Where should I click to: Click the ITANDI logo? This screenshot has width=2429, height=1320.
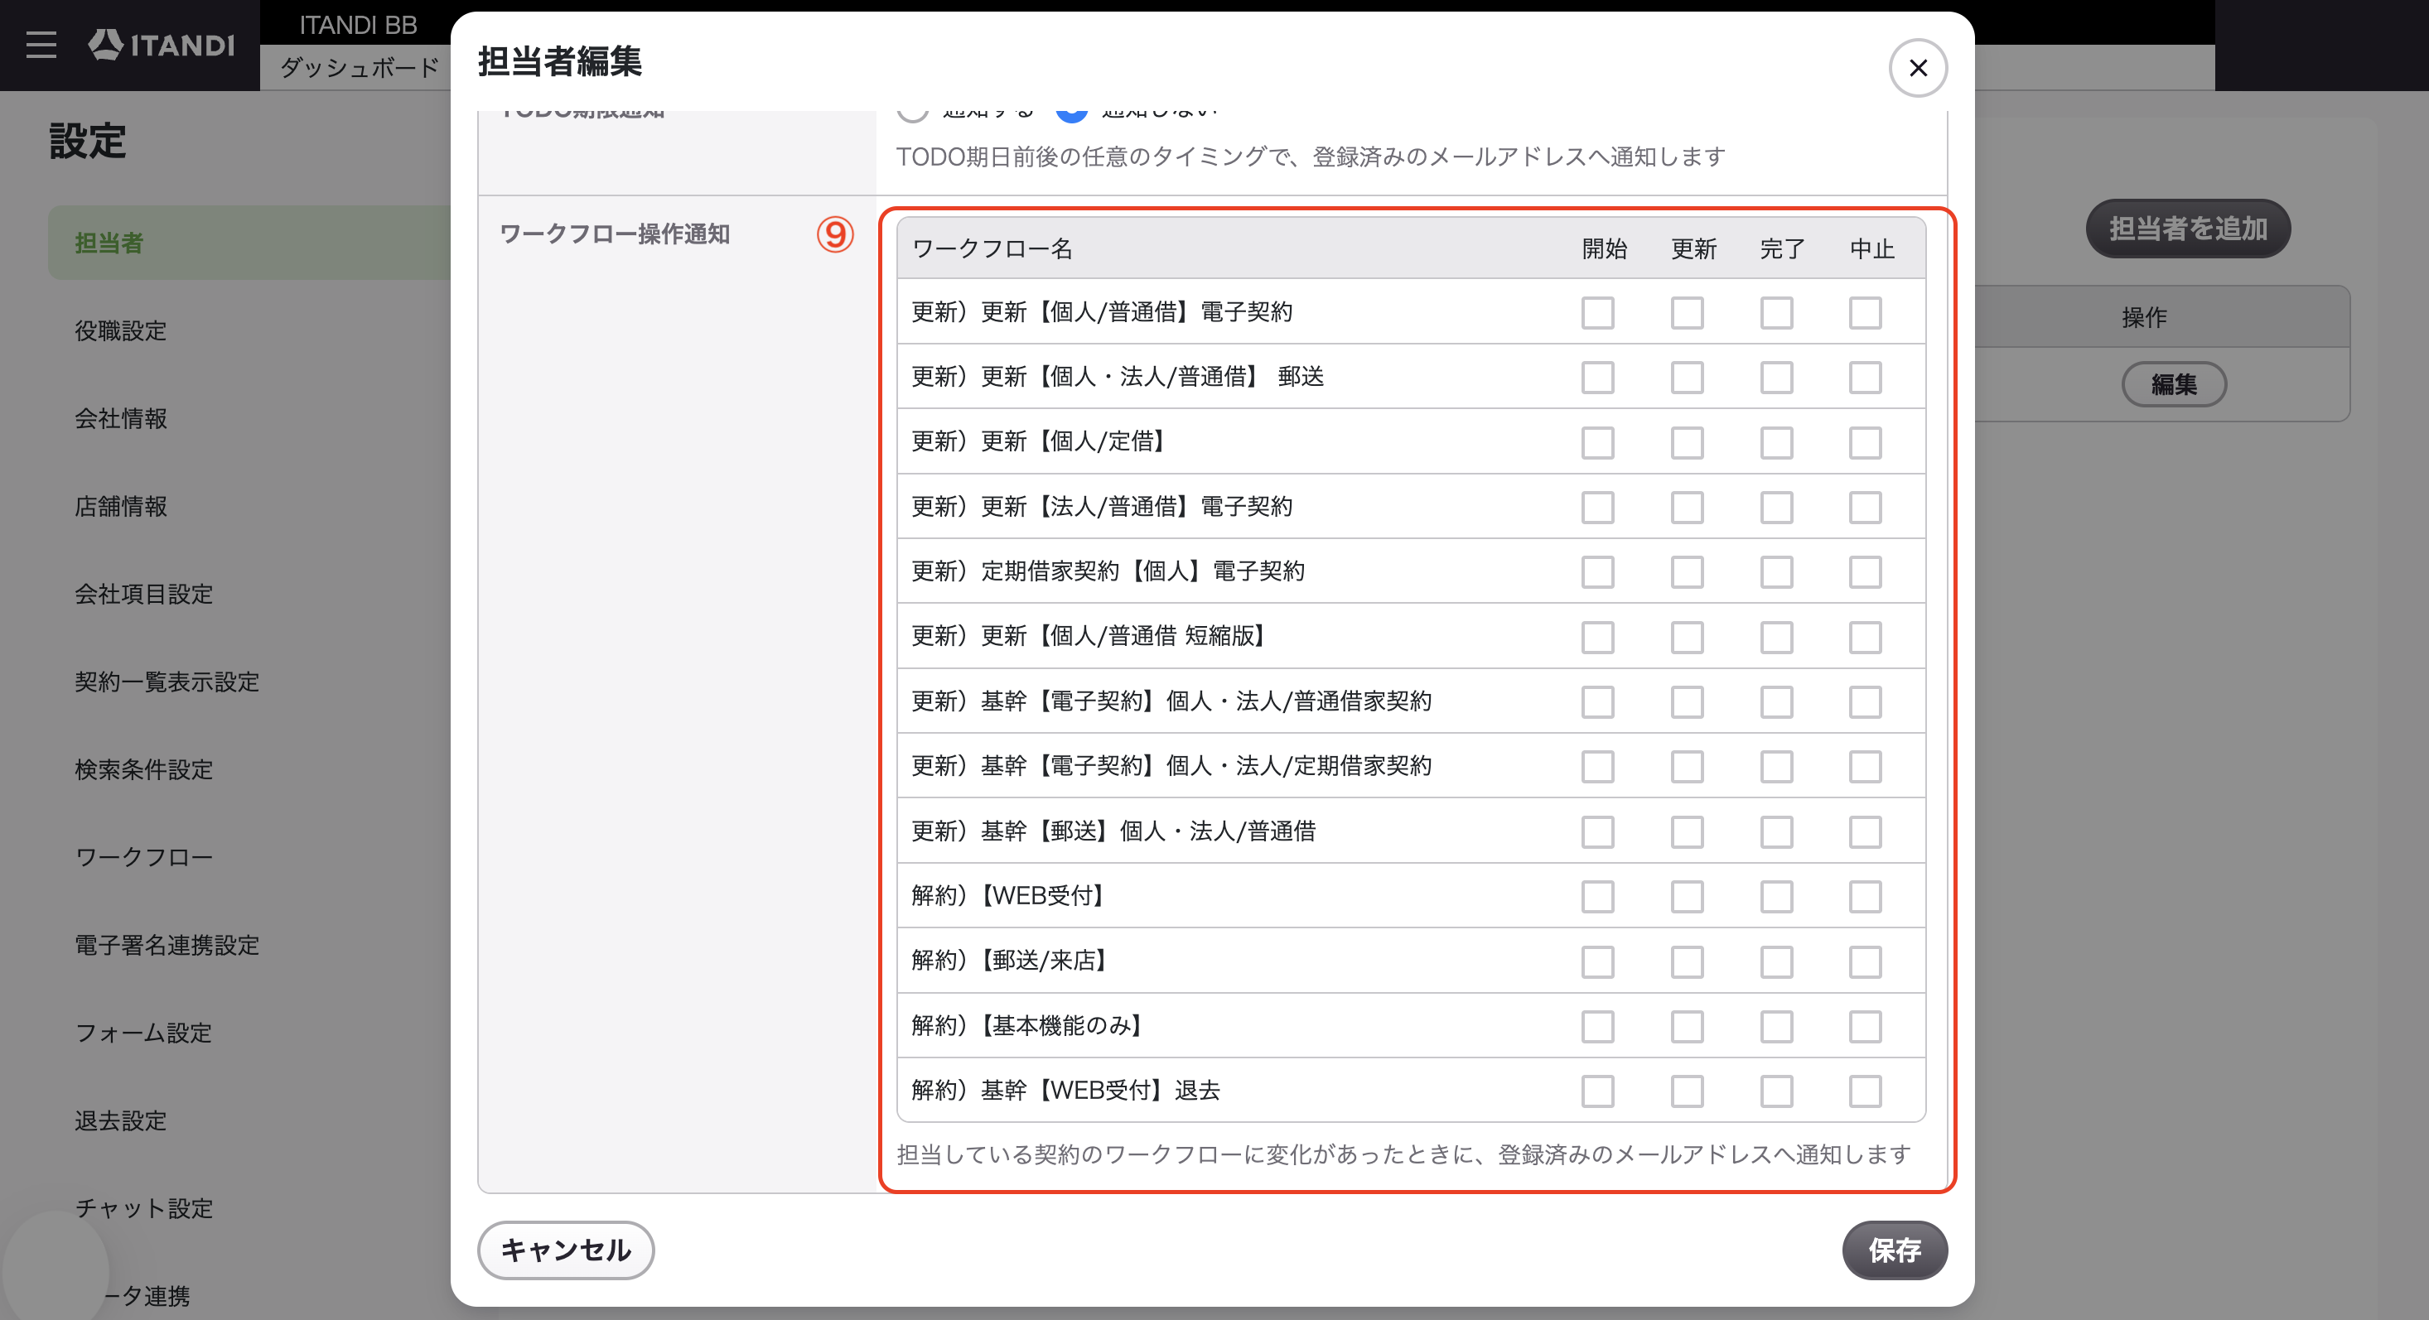(162, 45)
